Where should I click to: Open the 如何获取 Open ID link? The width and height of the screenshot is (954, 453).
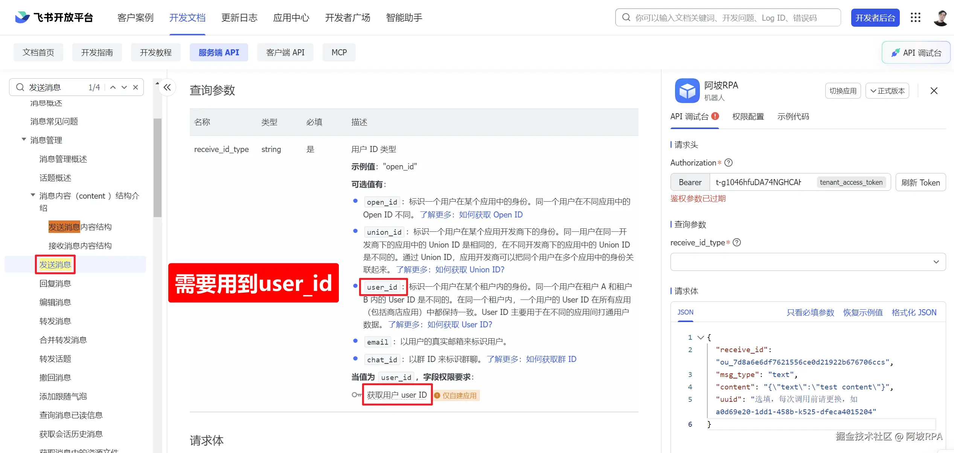491,214
